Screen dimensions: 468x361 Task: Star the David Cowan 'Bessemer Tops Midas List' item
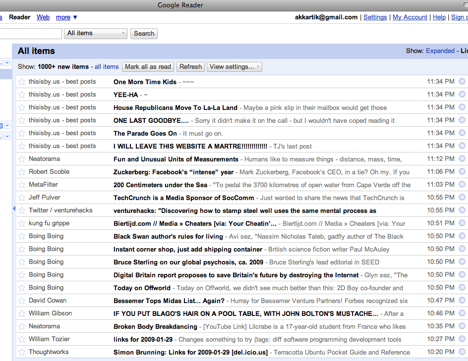(x=22, y=301)
